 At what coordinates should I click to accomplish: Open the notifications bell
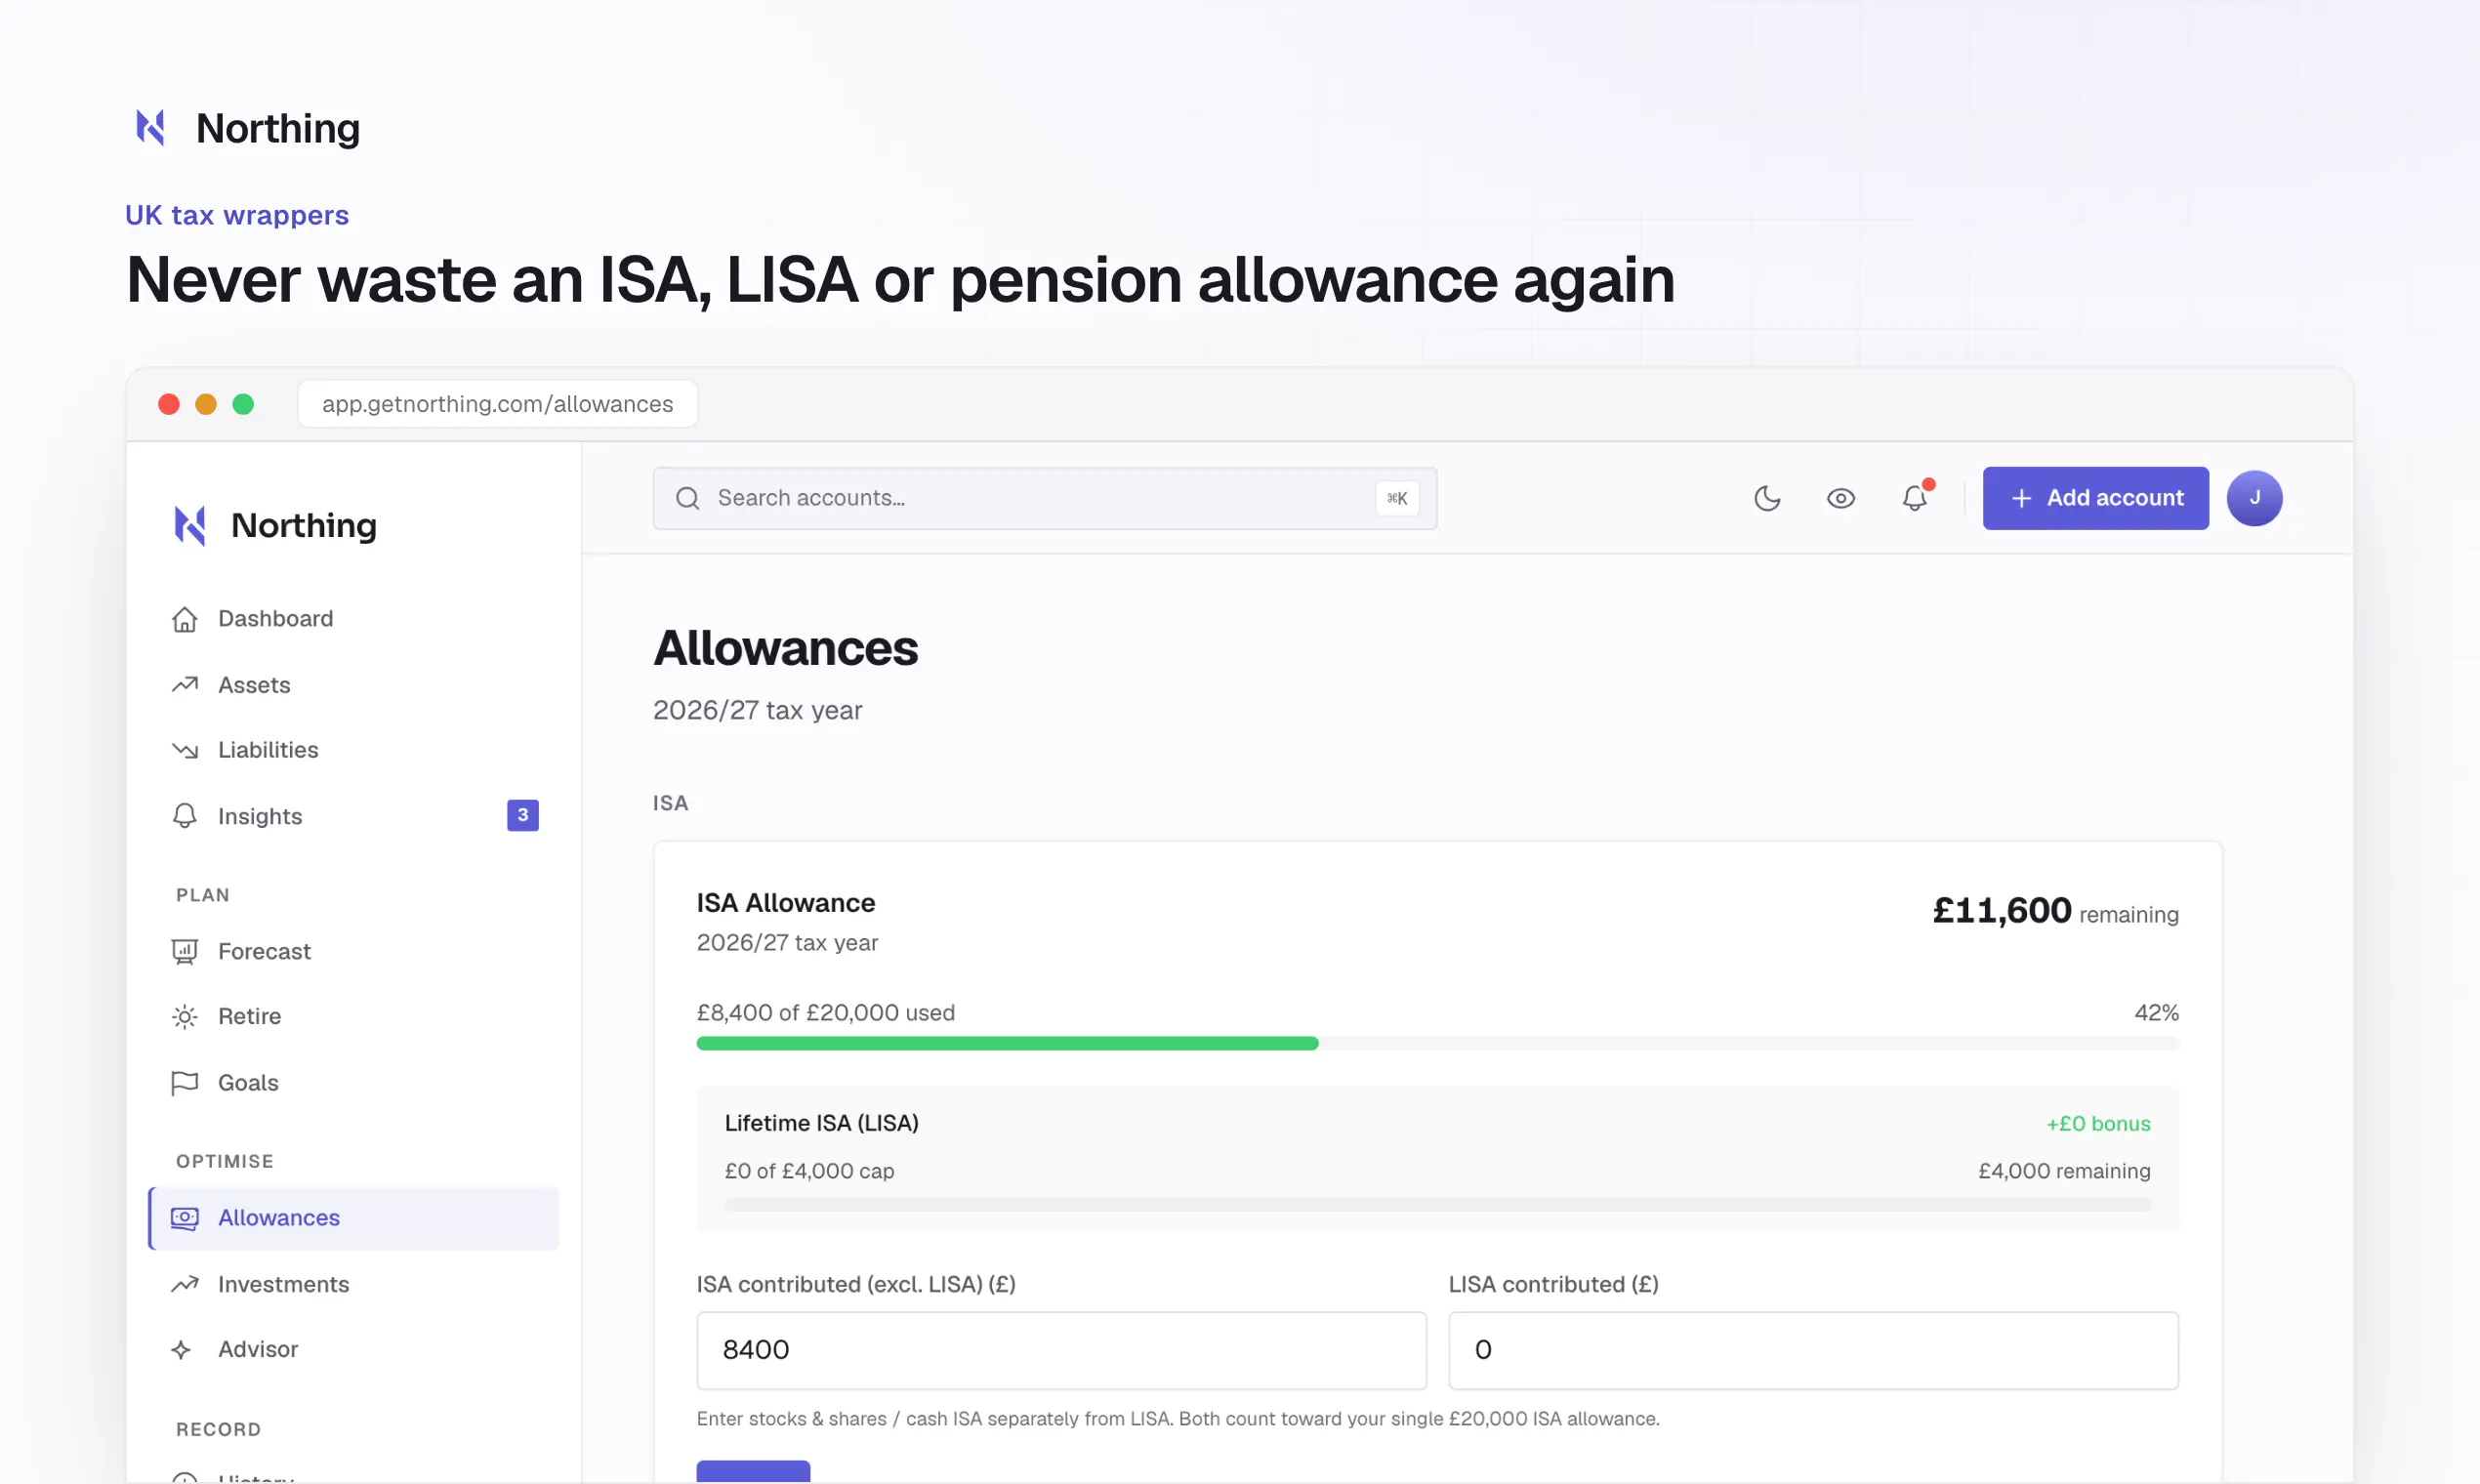(x=1914, y=498)
